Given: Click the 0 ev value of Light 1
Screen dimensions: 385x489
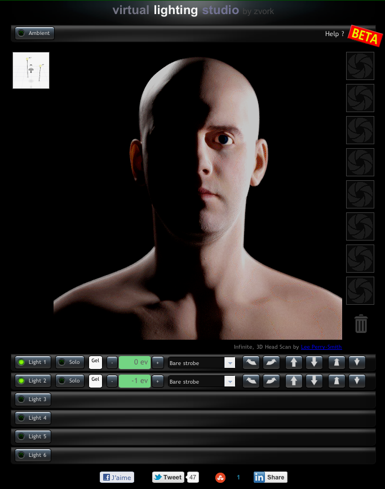Looking at the screenshot, I should tap(135, 362).
